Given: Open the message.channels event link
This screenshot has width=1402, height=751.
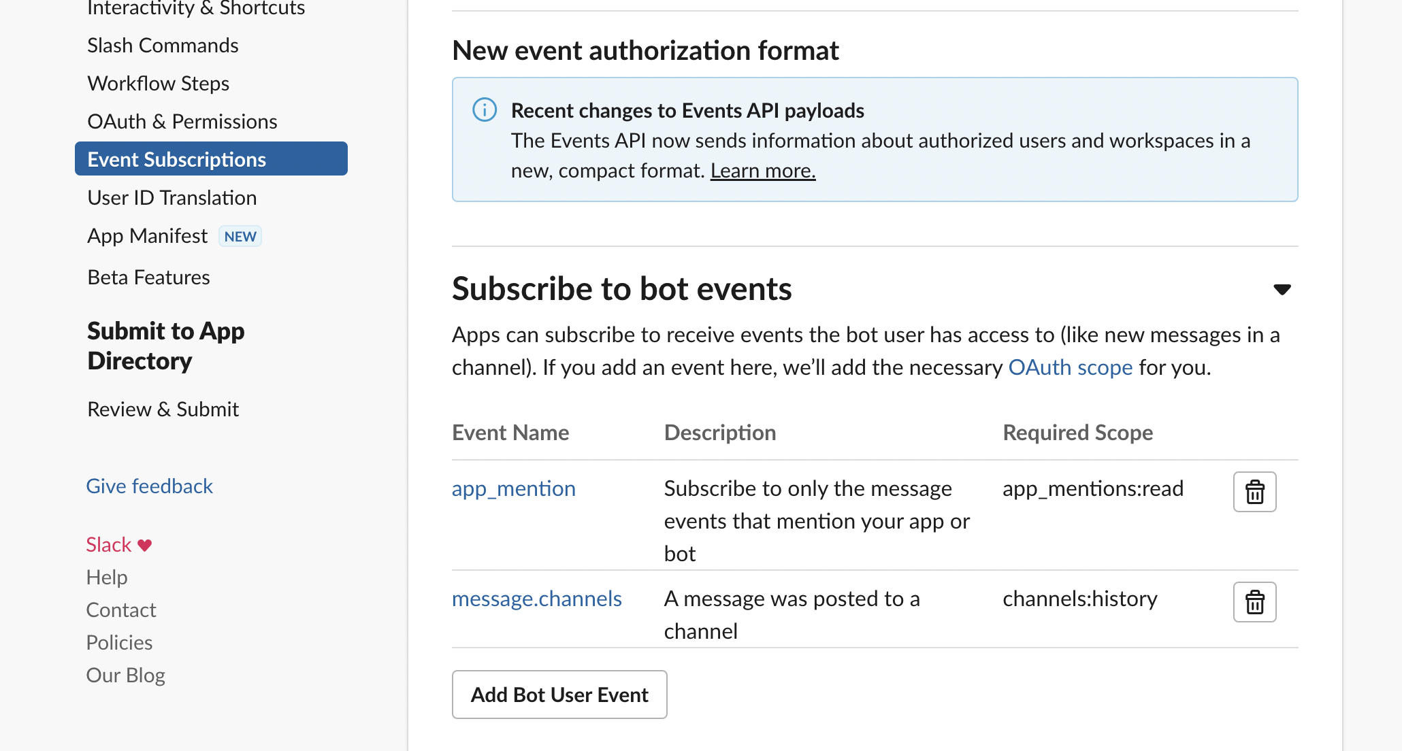Looking at the screenshot, I should click(537, 599).
